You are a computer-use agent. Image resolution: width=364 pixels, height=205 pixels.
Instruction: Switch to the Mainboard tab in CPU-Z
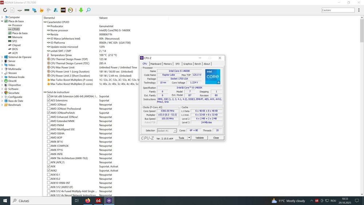(x=156, y=64)
